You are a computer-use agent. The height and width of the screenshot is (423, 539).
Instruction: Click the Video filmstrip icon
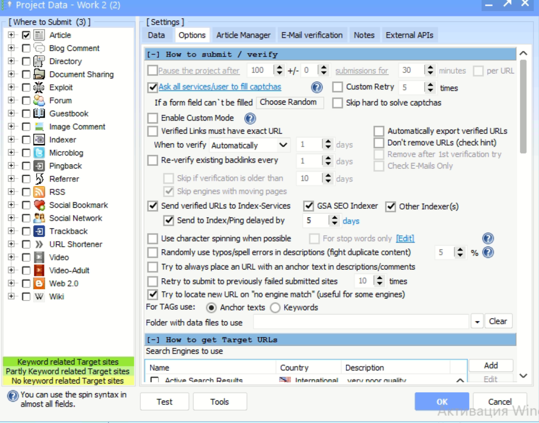click(x=39, y=257)
